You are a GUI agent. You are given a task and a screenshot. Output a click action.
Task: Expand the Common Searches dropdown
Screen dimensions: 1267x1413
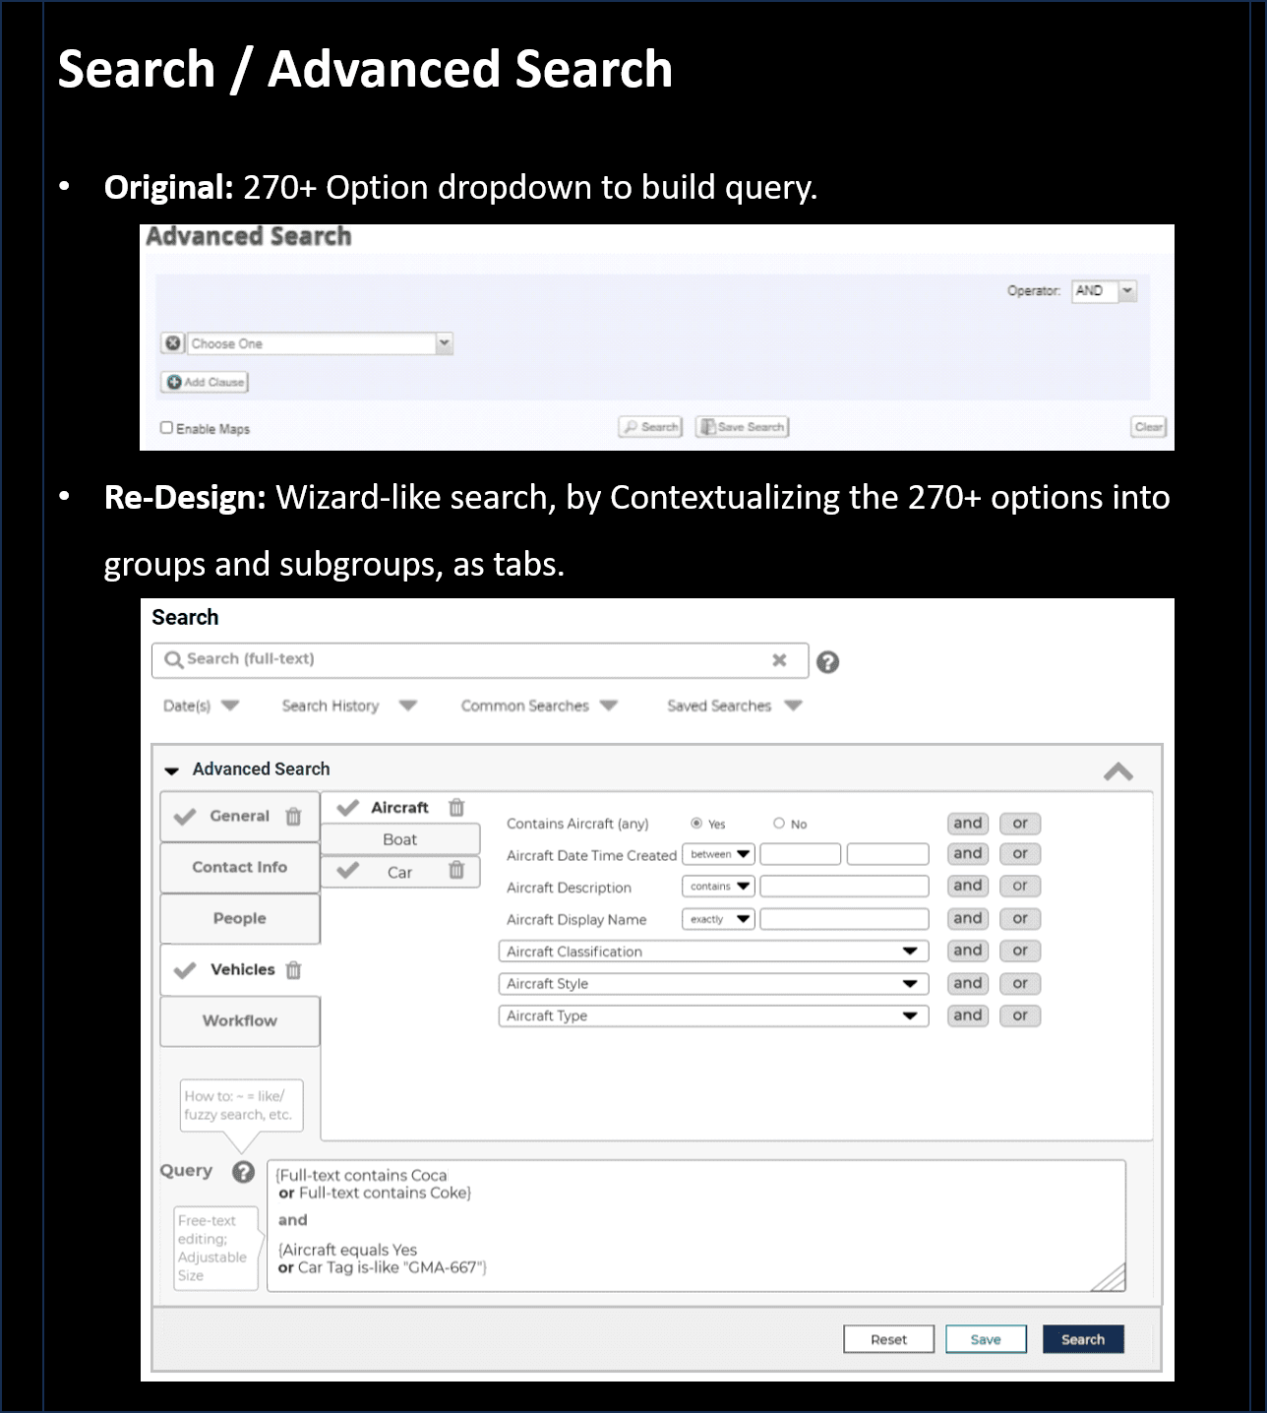(539, 706)
